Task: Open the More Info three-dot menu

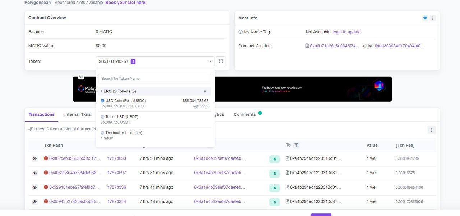Action: click(x=433, y=18)
